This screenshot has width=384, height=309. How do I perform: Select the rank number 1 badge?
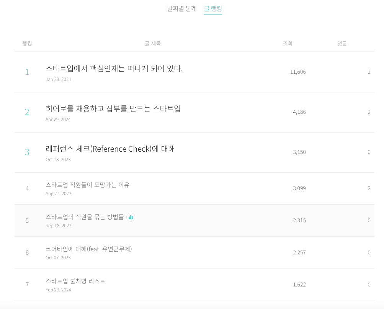click(x=27, y=72)
